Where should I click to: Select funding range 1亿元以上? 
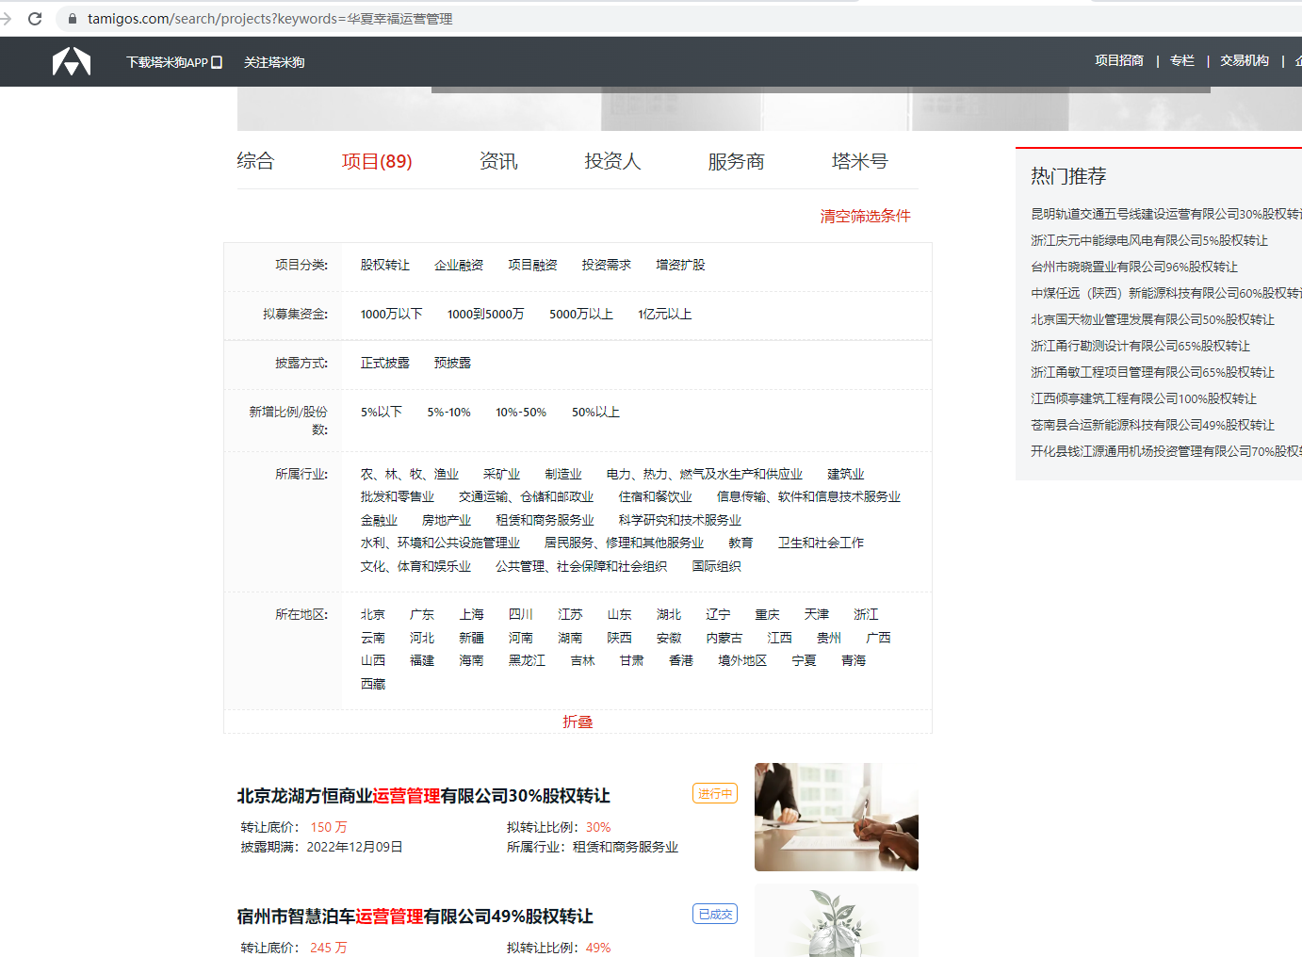pyautogui.click(x=665, y=314)
